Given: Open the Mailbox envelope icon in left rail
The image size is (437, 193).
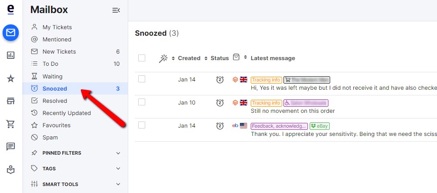Looking at the screenshot, I should click(10, 33).
